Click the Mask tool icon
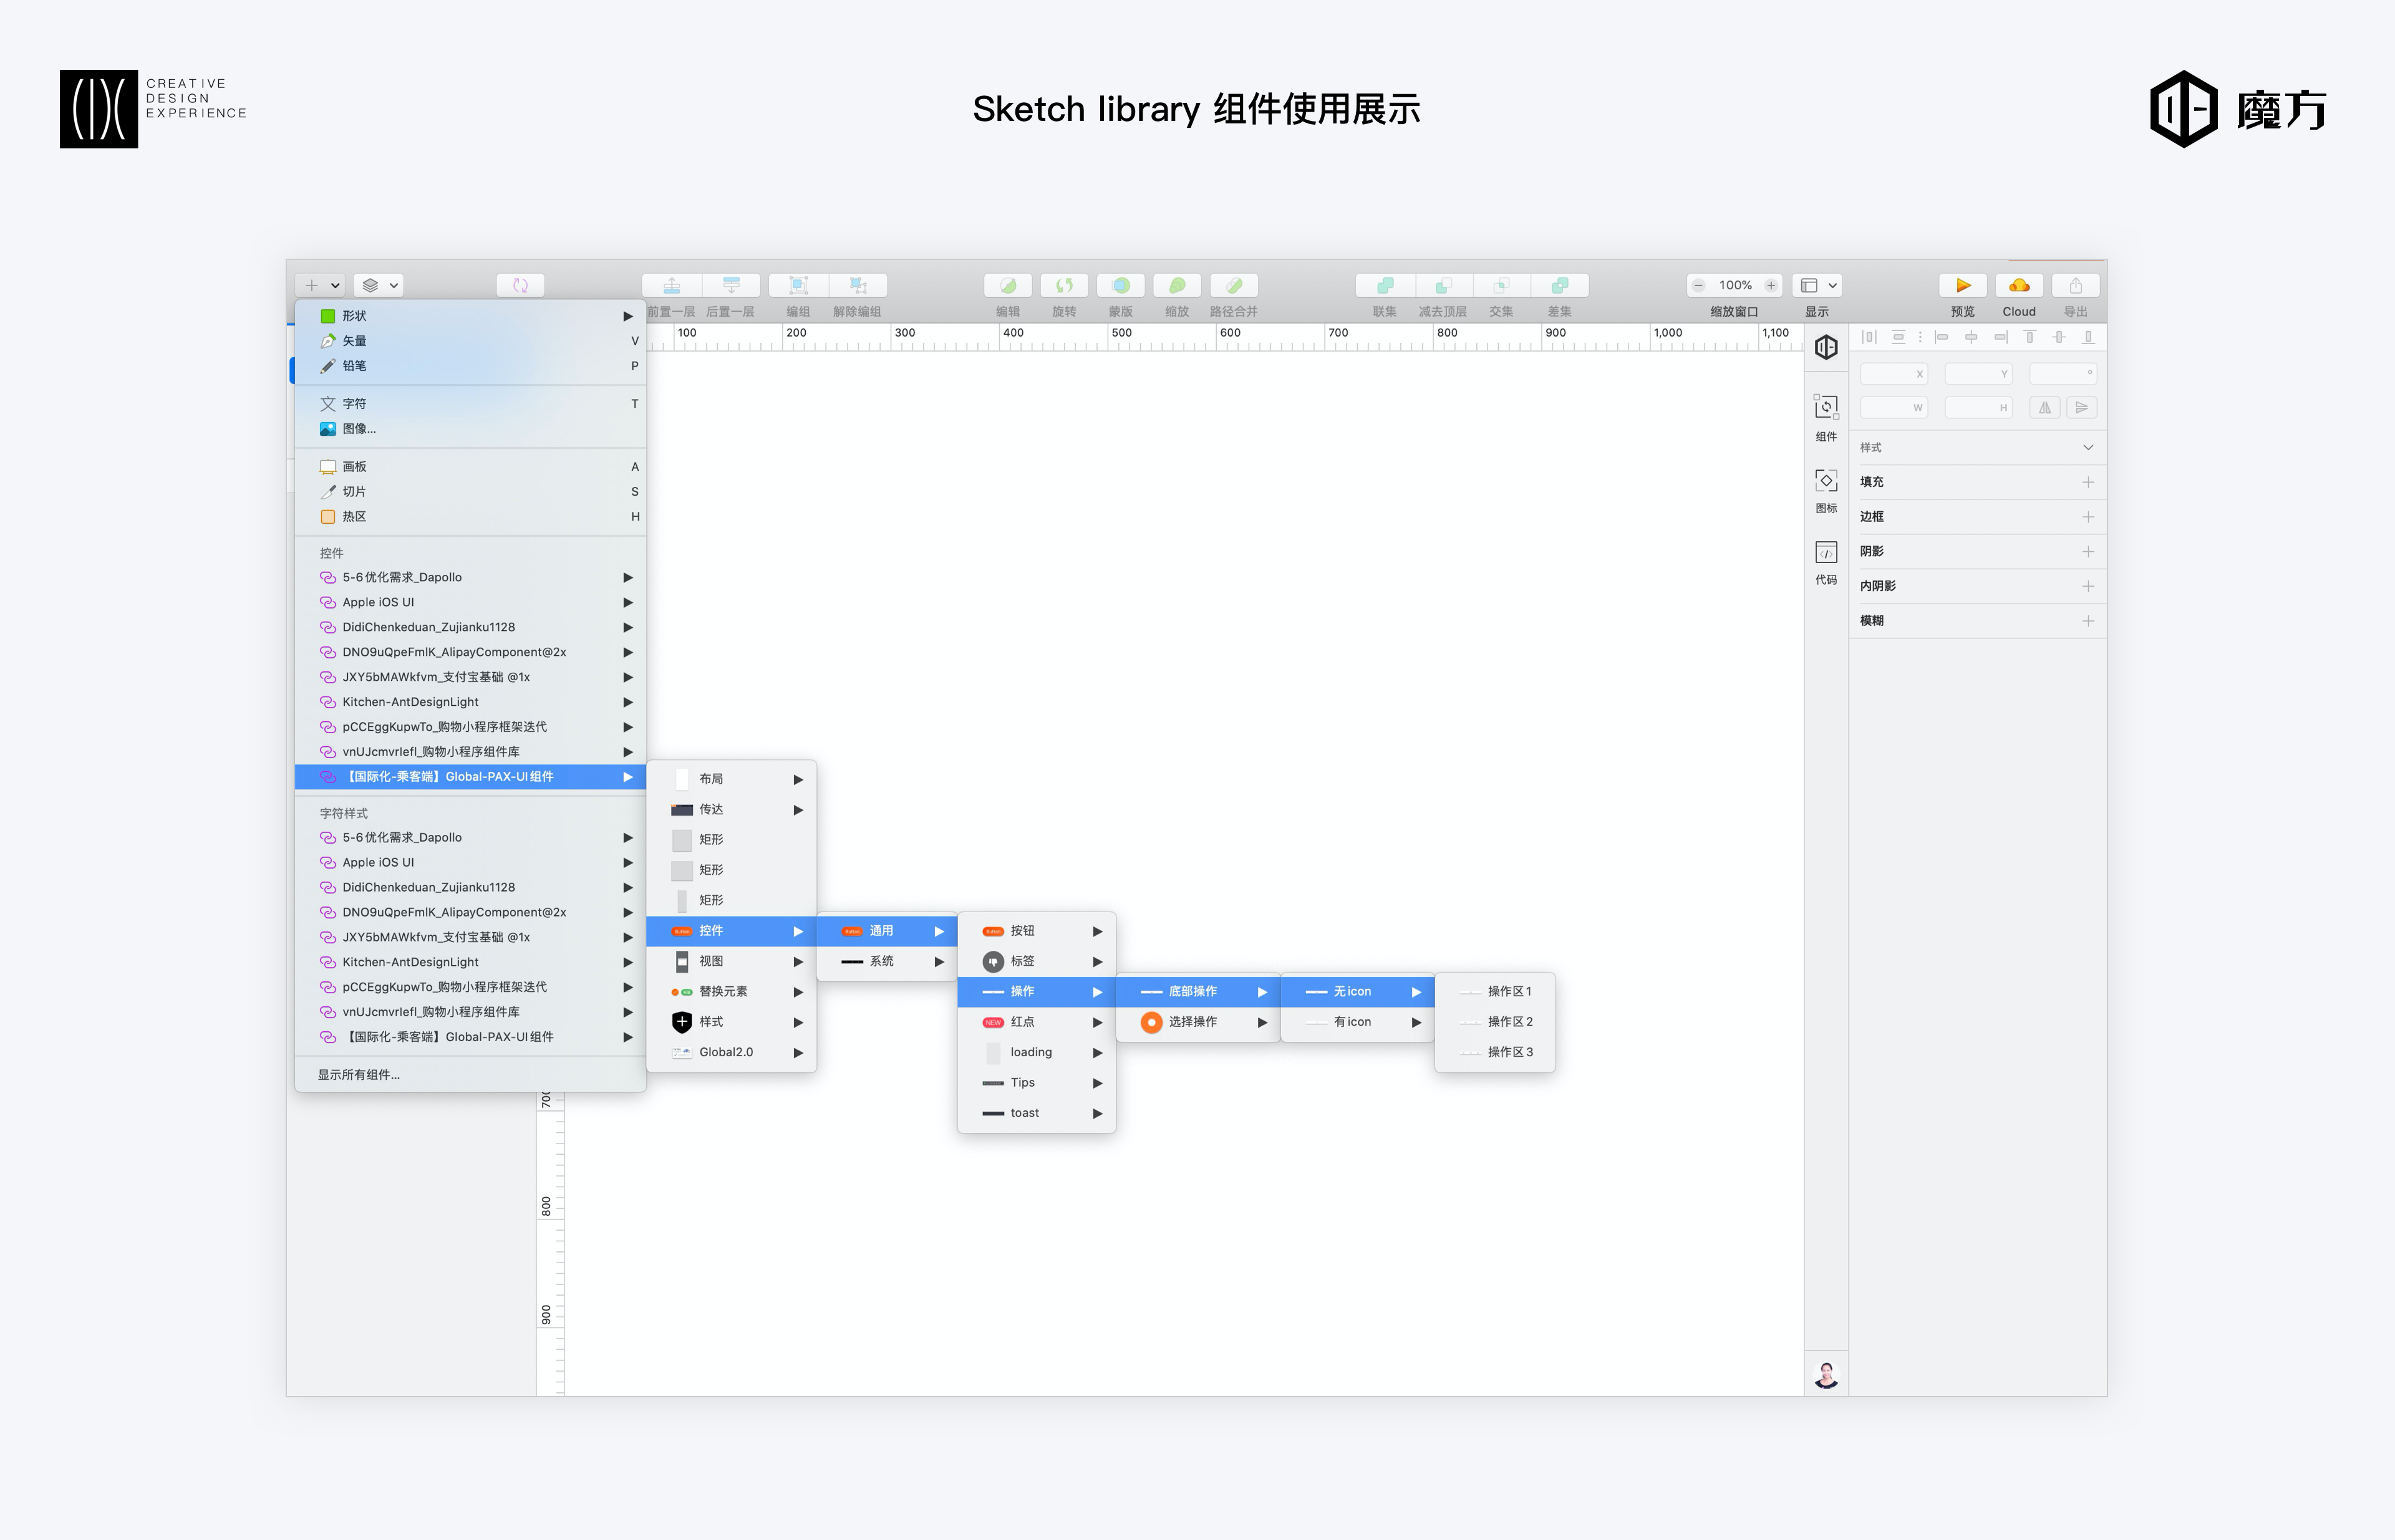The width and height of the screenshot is (2395, 1540). point(1120,286)
